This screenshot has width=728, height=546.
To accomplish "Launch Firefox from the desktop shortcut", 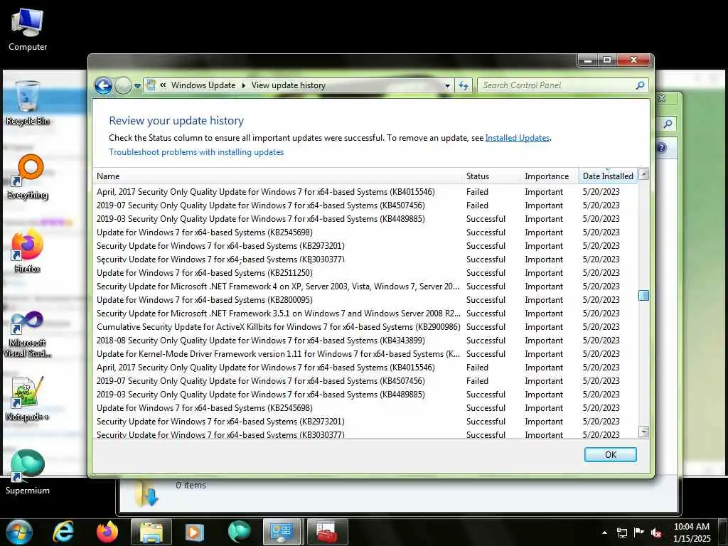I will (28, 251).
